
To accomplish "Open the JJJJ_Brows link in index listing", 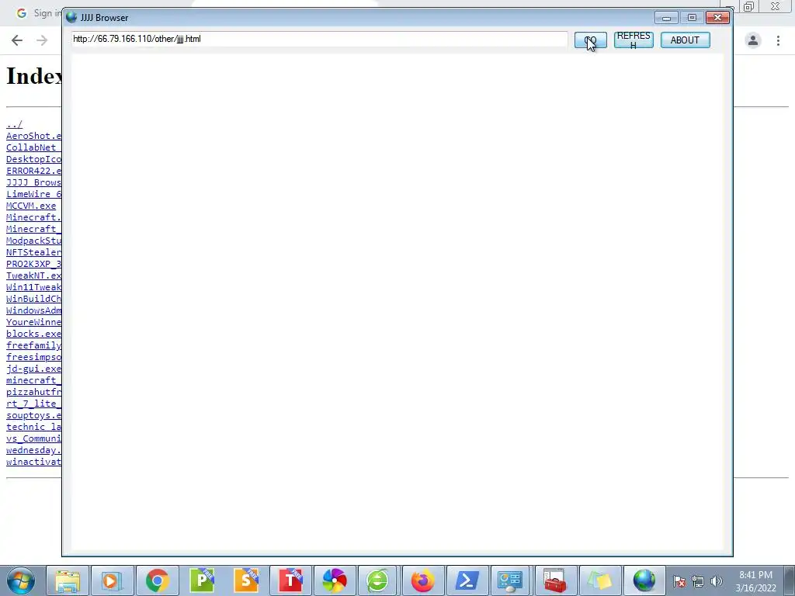I will pyautogui.click(x=33, y=182).
